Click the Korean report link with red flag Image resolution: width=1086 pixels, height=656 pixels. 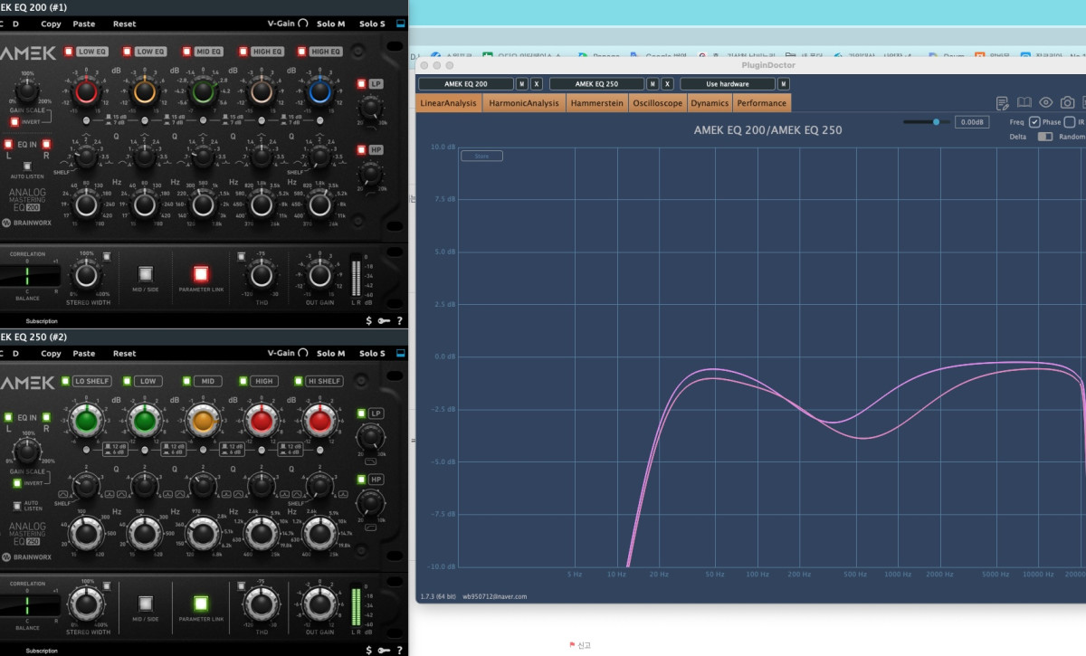(x=580, y=645)
